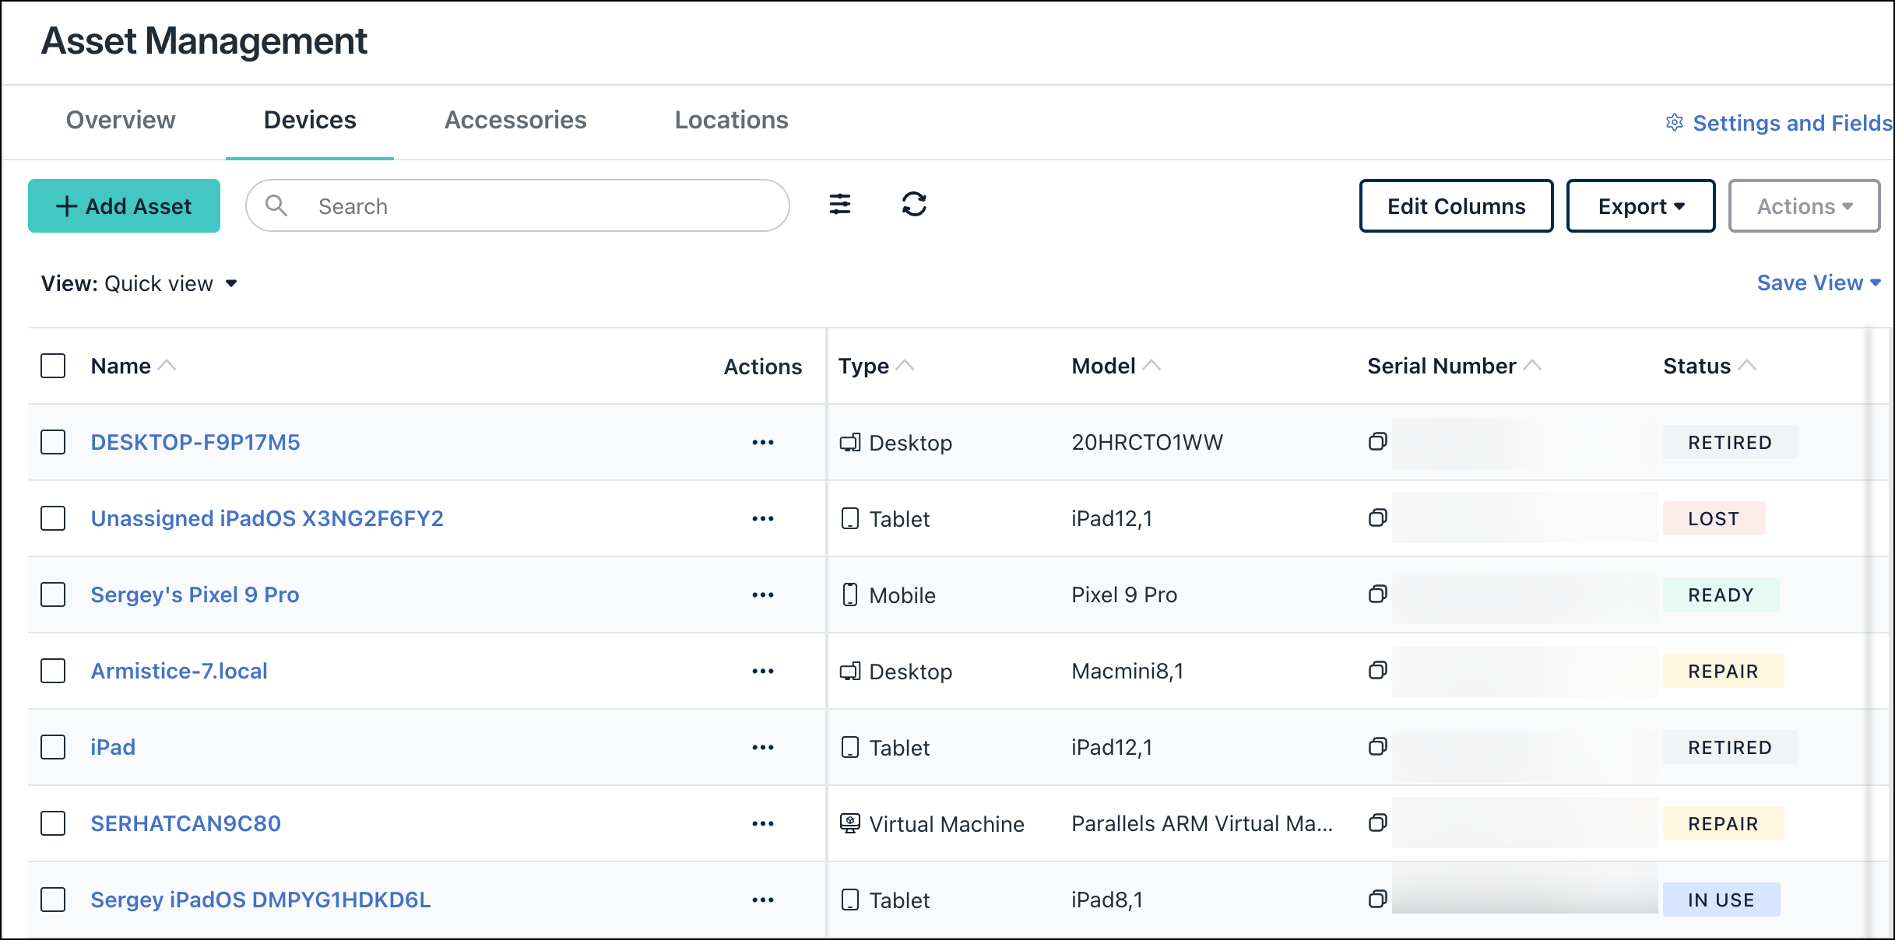The width and height of the screenshot is (1895, 940).
Task: Sort by Type column arrow
Action: (x=905, y=365)
